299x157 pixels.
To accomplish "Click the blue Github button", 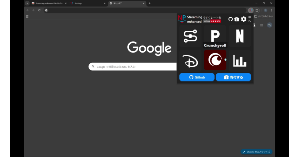I will [x=197, y=77].
